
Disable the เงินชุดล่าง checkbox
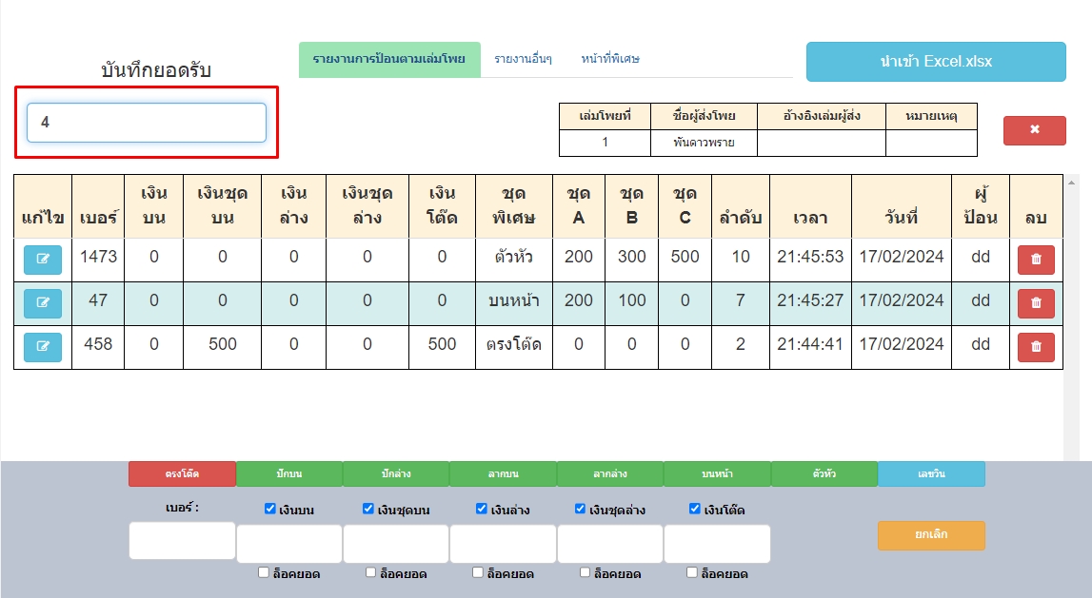click(x=581, y=510)
